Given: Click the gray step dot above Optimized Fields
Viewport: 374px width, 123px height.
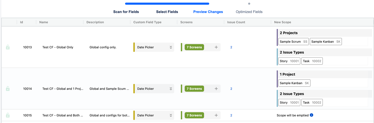Looking at the screenshot, I should [x=249, y=4].
